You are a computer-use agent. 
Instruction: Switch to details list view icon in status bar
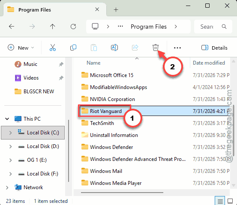[x=220, y=201]
